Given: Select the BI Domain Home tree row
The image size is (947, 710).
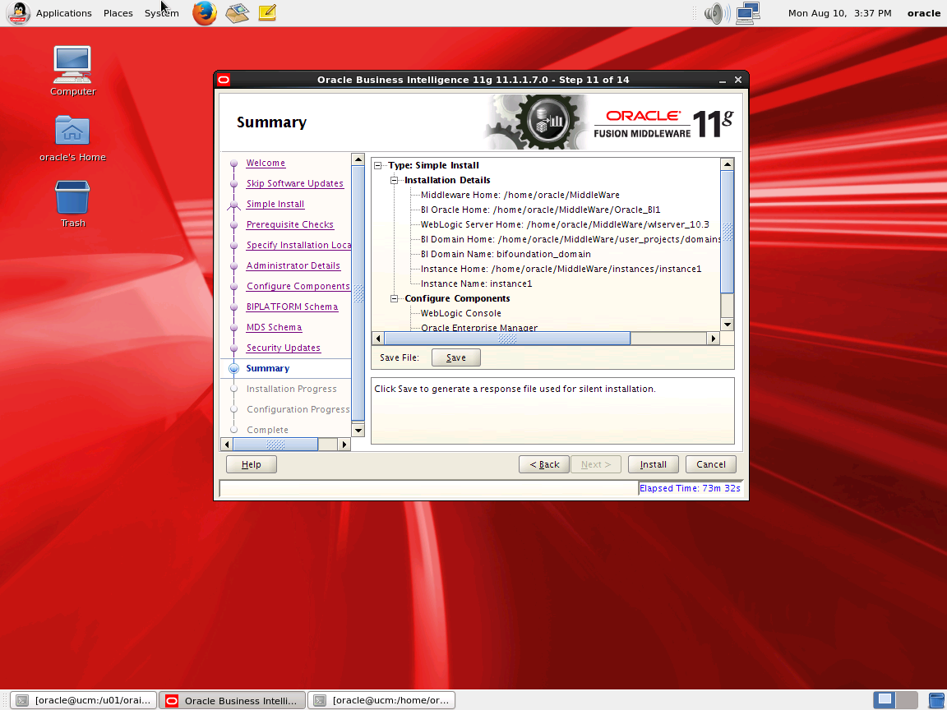Looking at the screenshot, I should coord(571,239).
